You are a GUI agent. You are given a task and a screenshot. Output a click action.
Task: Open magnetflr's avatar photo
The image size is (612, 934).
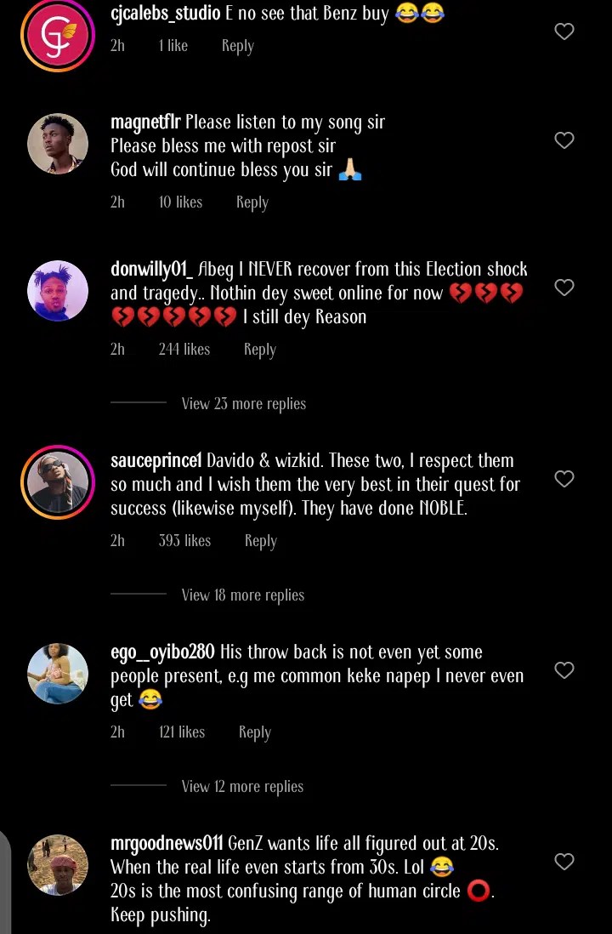(58, 144)
